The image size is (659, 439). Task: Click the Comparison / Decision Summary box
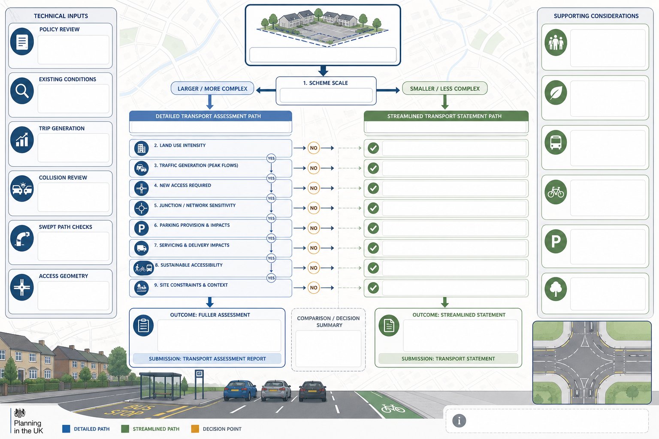[x=328, y=340]
